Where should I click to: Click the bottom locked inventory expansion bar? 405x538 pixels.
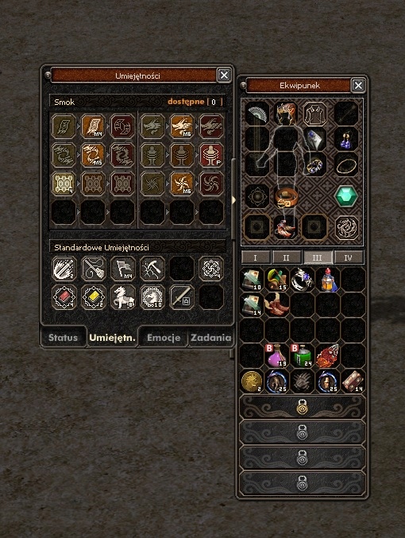(302, 483)
